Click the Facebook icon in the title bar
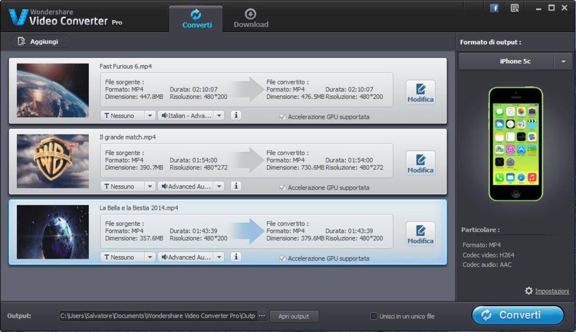 [x=494, y=8]
